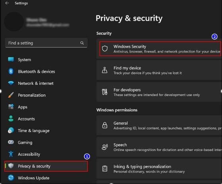222x184 pixels.
Task: Open Windows Security settings
Action: pos(160,48)
